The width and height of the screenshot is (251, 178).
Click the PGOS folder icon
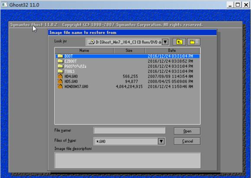60,66
